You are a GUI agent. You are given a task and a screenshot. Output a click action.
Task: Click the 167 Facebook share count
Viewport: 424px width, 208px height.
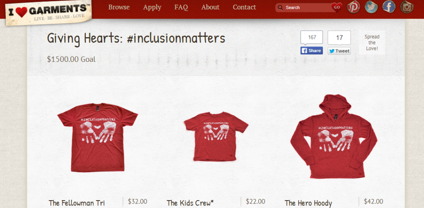312,37
